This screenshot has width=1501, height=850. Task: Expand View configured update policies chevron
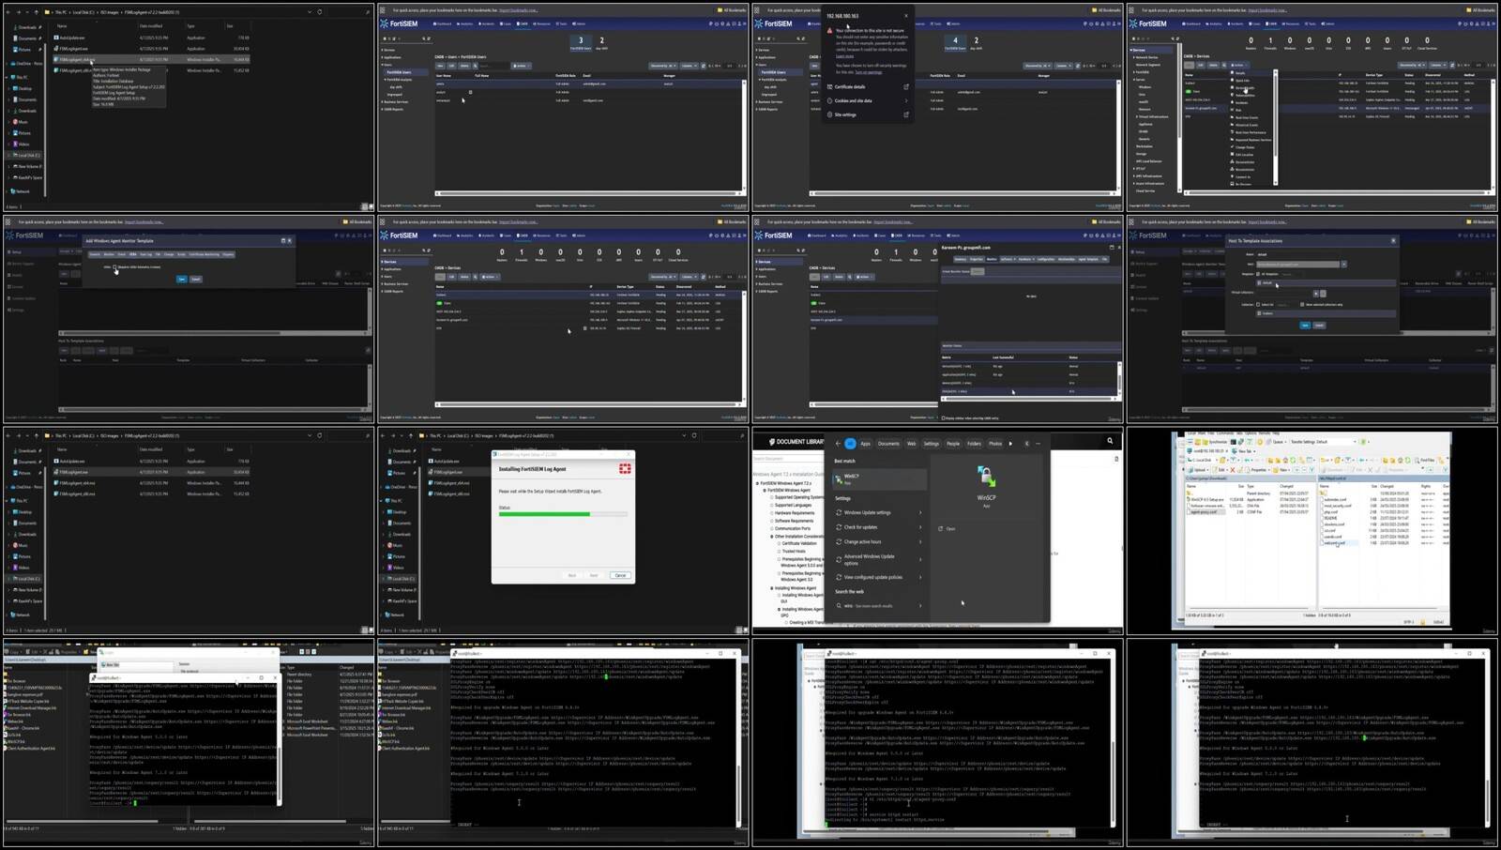pyautogui.click(x=920, y=578)
